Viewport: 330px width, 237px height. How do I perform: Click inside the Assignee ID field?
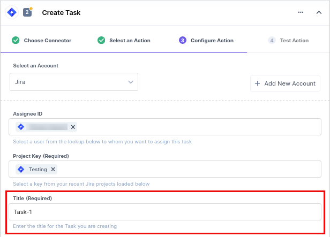click(x=165, y=127)
